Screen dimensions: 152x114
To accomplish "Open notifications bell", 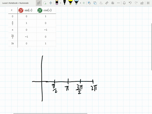I will click(x=124, y=3).
